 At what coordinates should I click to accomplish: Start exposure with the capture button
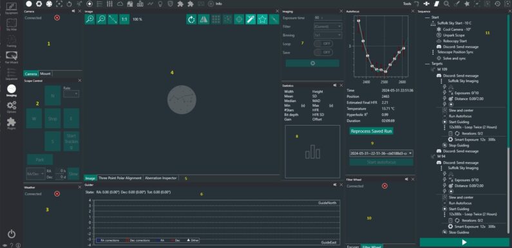pyautogui.click(x=312, y=63)
